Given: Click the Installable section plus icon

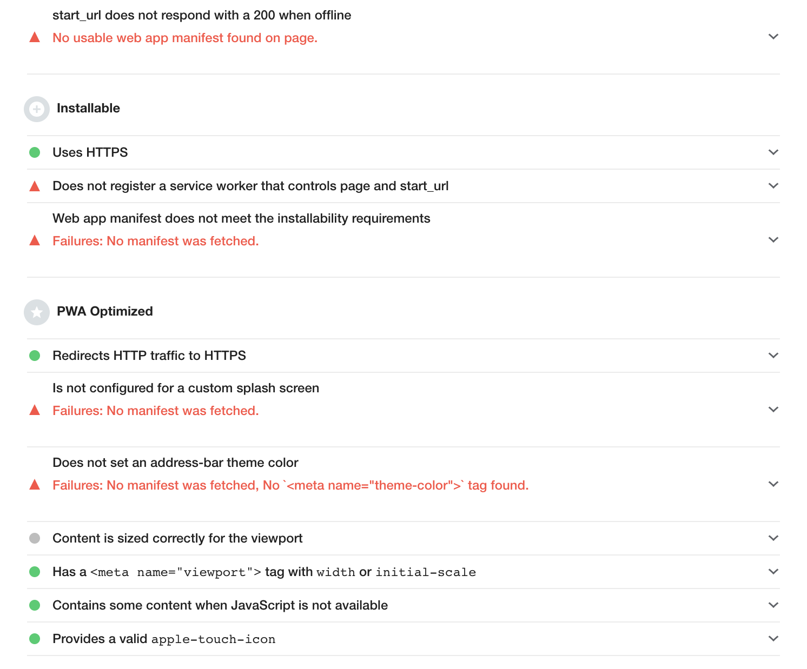Looking at the screenshot, I should (x=36, y=109).
